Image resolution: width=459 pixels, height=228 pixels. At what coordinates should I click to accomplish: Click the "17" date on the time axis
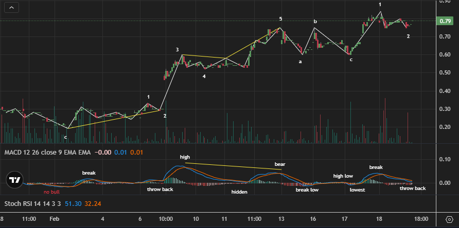[345, 219]
